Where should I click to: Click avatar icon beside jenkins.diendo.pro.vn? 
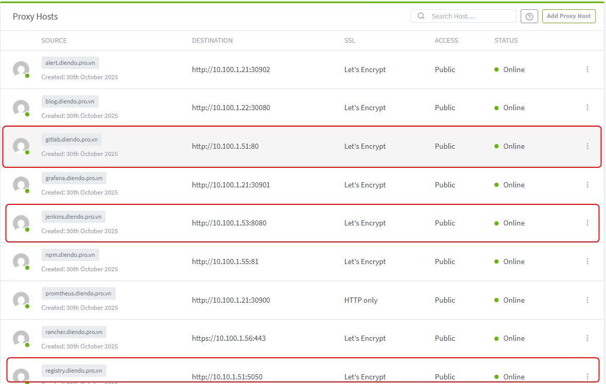(21, 223)
